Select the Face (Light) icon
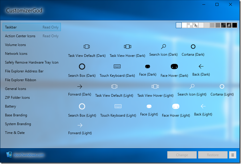 (149, 106)
